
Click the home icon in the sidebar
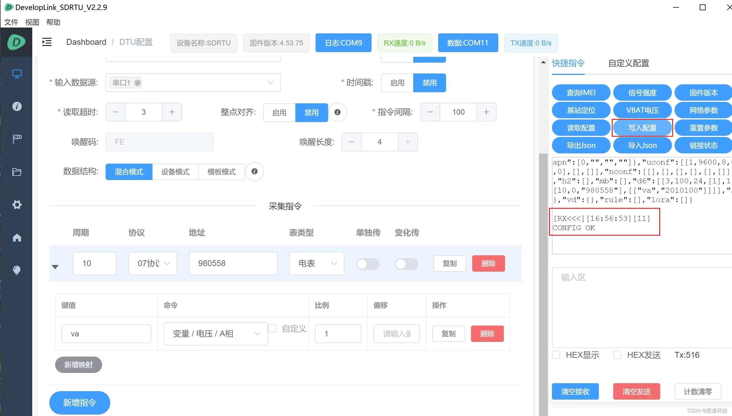(17, 237)
